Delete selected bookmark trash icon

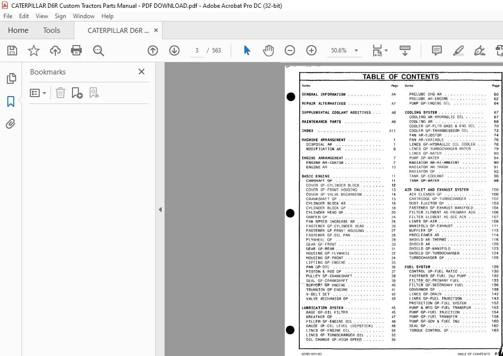60,93
